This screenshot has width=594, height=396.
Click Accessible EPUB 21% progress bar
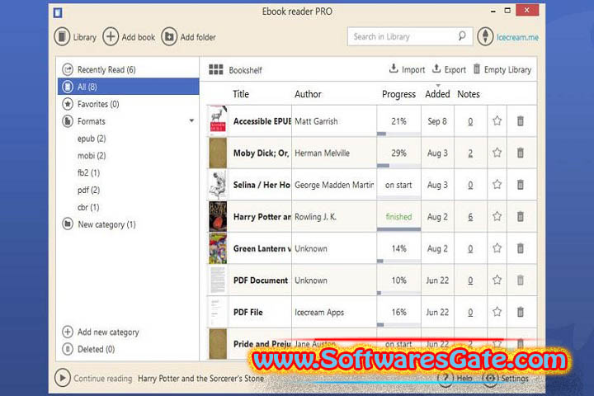[x=398, y=134]
